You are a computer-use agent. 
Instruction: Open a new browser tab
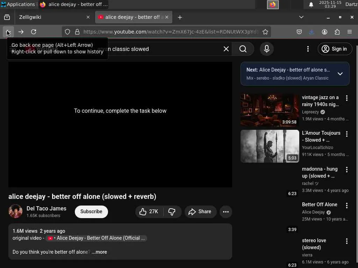pyautogui.click(x=180, y=17)
